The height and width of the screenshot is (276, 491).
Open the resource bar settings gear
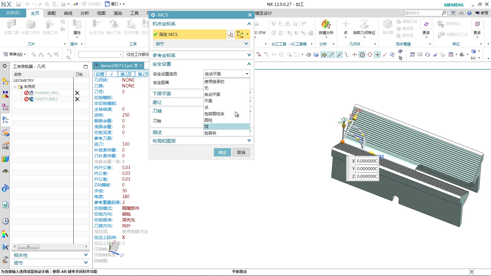click(x=5, y=66)
